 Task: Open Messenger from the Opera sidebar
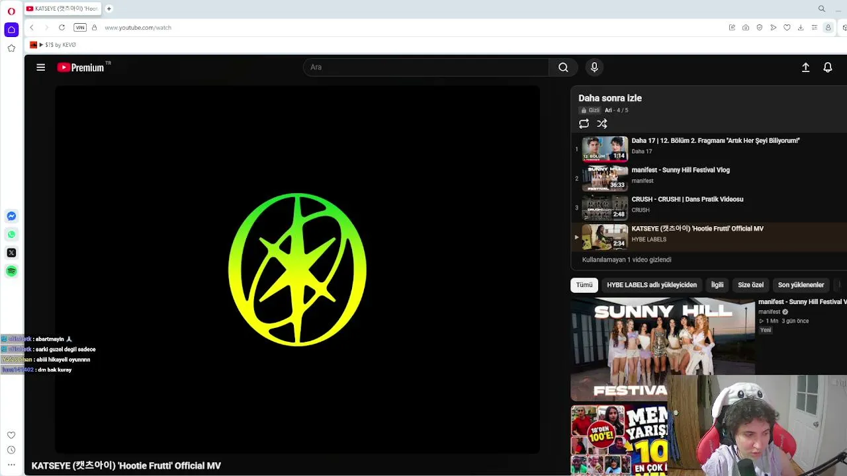[11, 216]
